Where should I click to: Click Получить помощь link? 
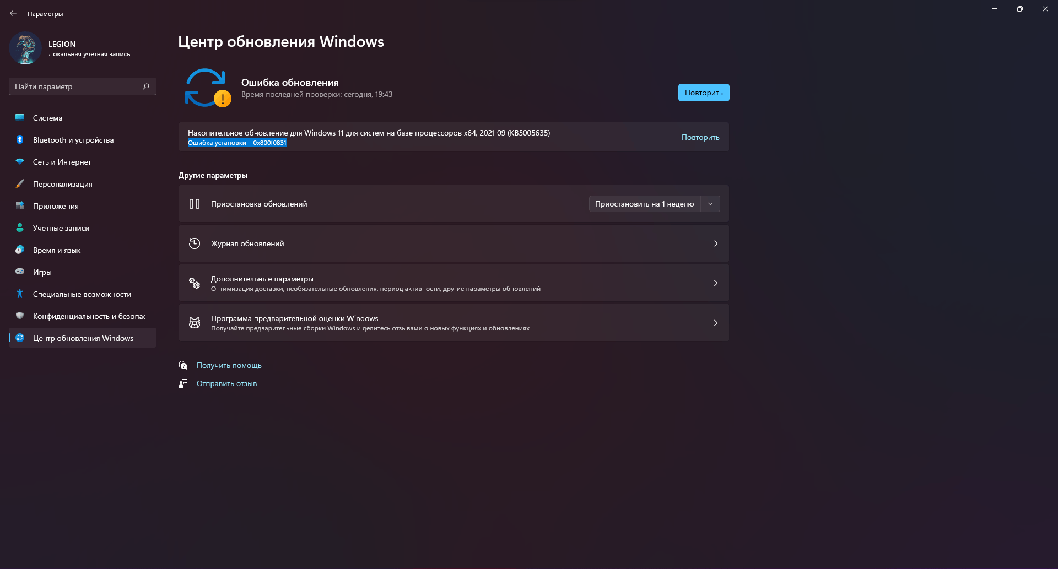(229, 365)
